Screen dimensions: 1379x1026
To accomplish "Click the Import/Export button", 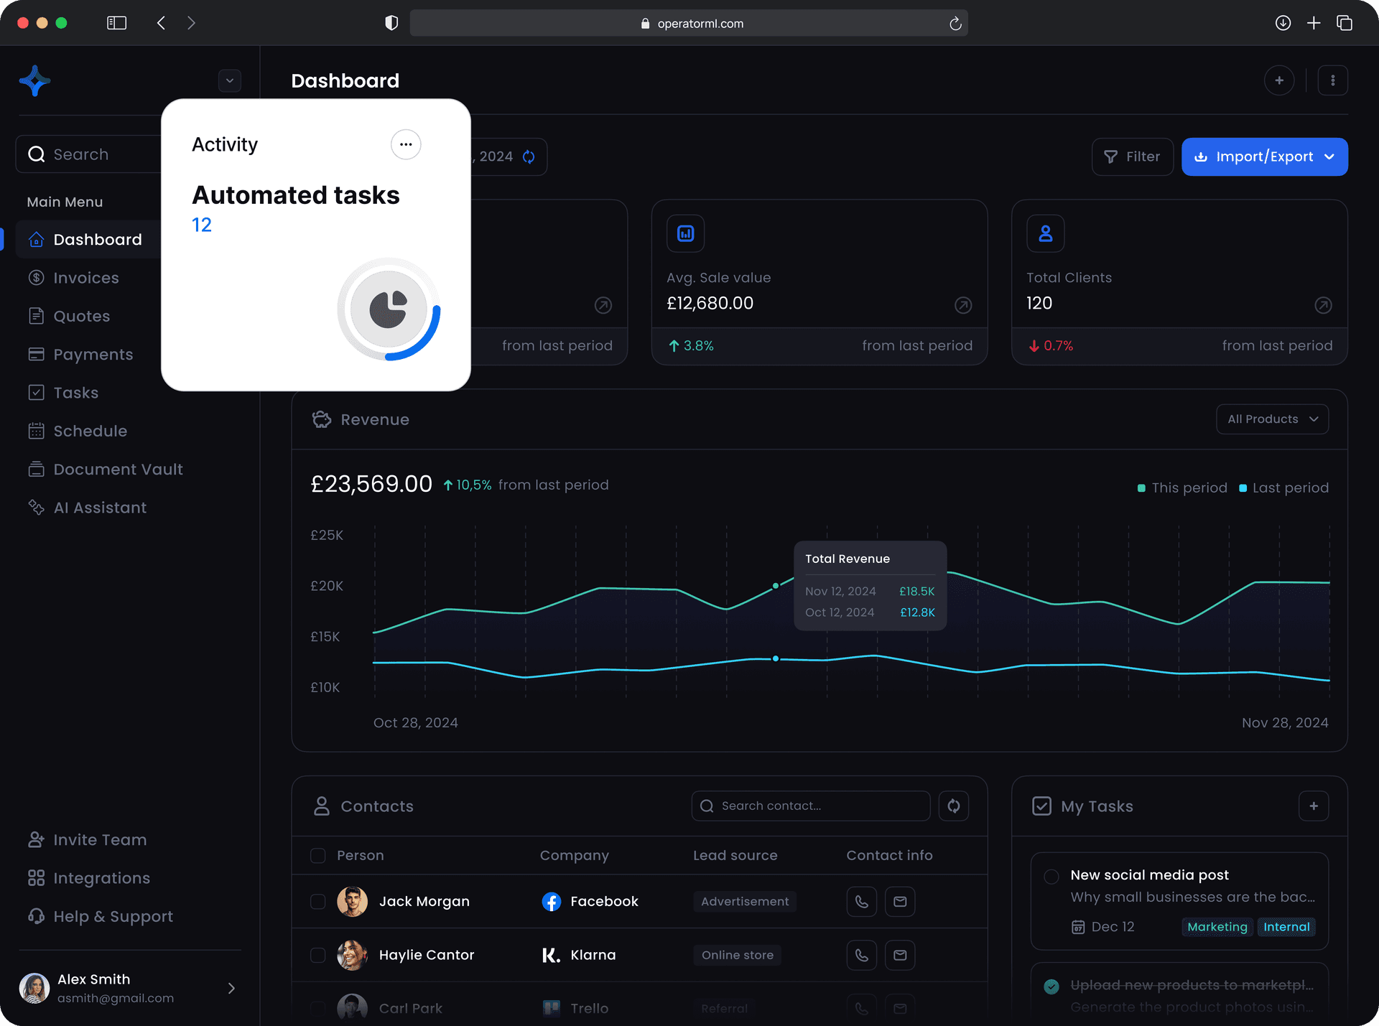I will pyautogui.click(x=1265, y=157).
